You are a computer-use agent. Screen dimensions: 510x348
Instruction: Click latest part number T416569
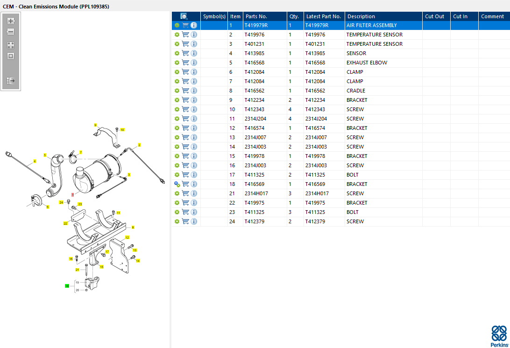click(x=315, y=184)
